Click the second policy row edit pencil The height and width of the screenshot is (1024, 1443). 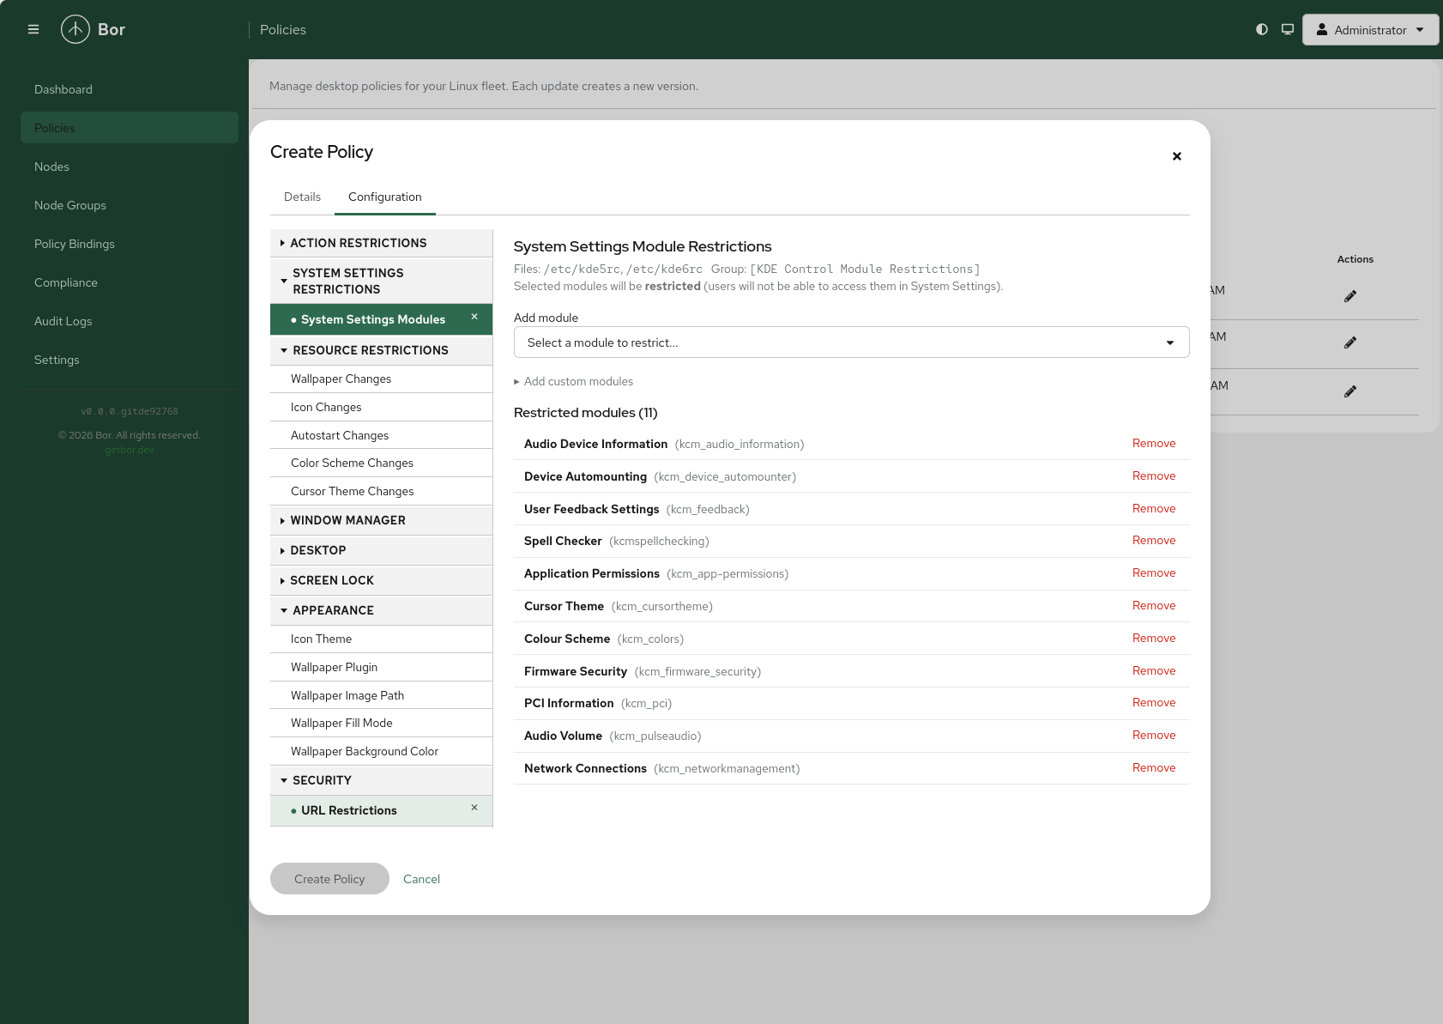(1350, 342)
